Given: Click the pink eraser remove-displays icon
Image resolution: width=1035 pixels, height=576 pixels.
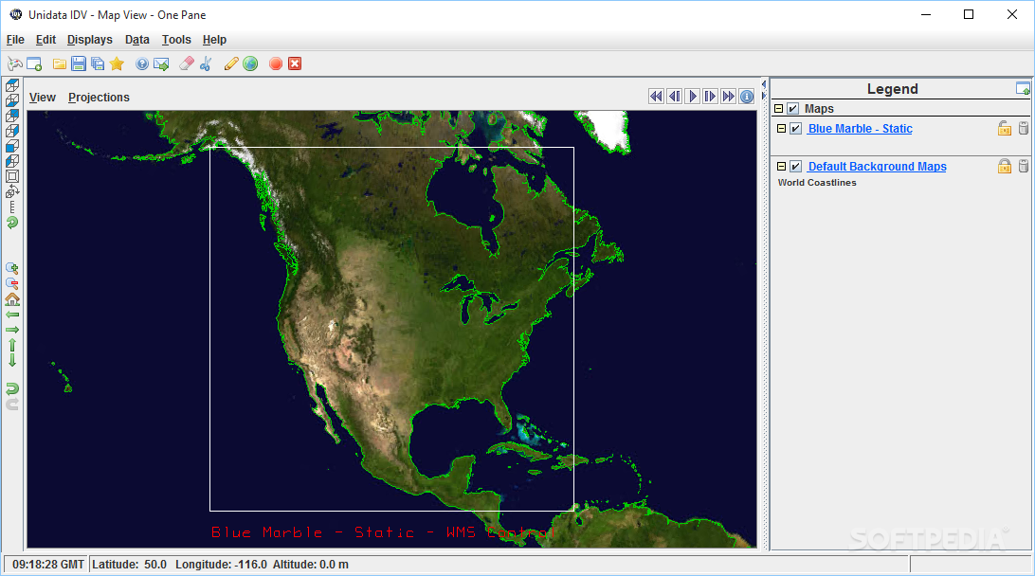Looking at the screenshot, I should pos(187,63).
